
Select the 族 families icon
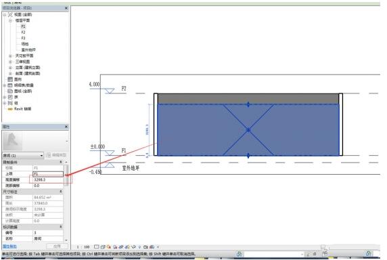10,97
